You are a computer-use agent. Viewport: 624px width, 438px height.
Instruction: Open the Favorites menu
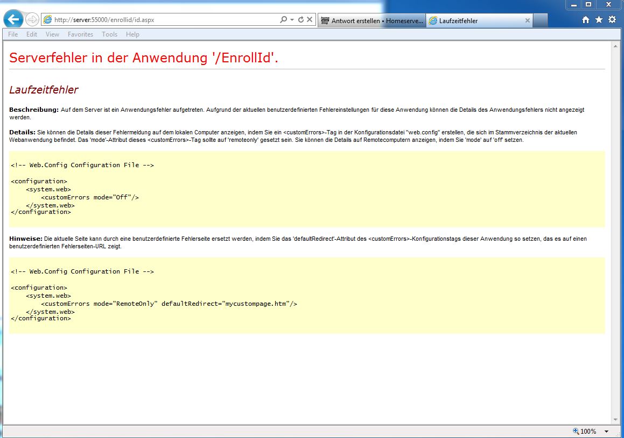(x=80, y=34)
